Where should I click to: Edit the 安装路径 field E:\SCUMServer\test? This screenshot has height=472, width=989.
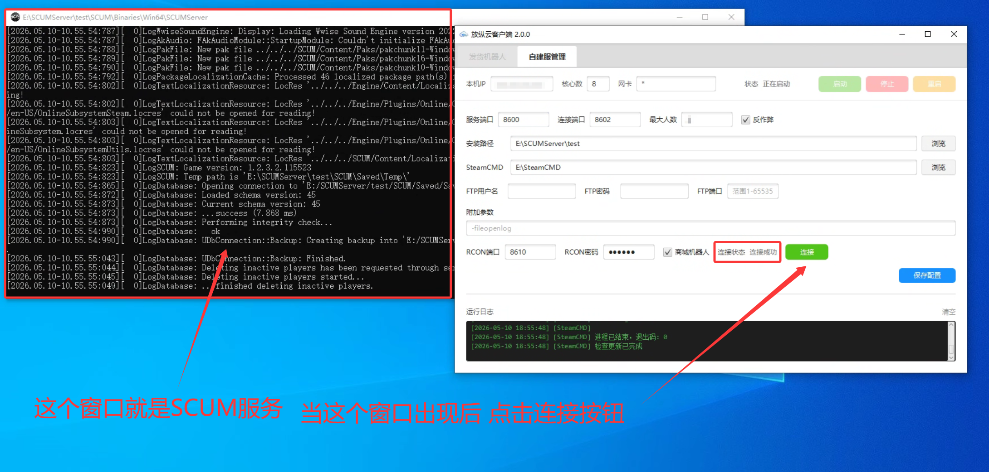pyautogui.click(x=713, y=144)
